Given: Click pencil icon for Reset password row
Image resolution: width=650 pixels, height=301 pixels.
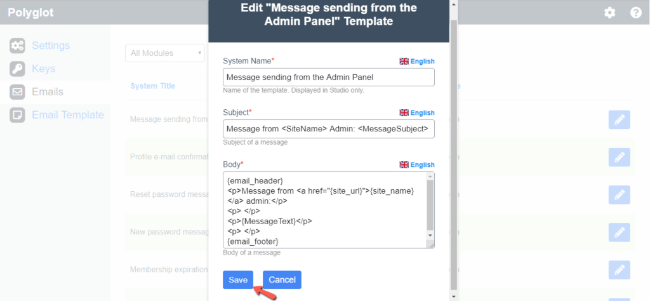Looking at the screenshot, I should [620, 195].
